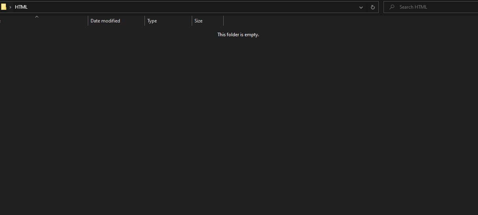Sort by Date modified column header
Image resolution: width=478 pixels, height=215 pixels.
[105, 21]
